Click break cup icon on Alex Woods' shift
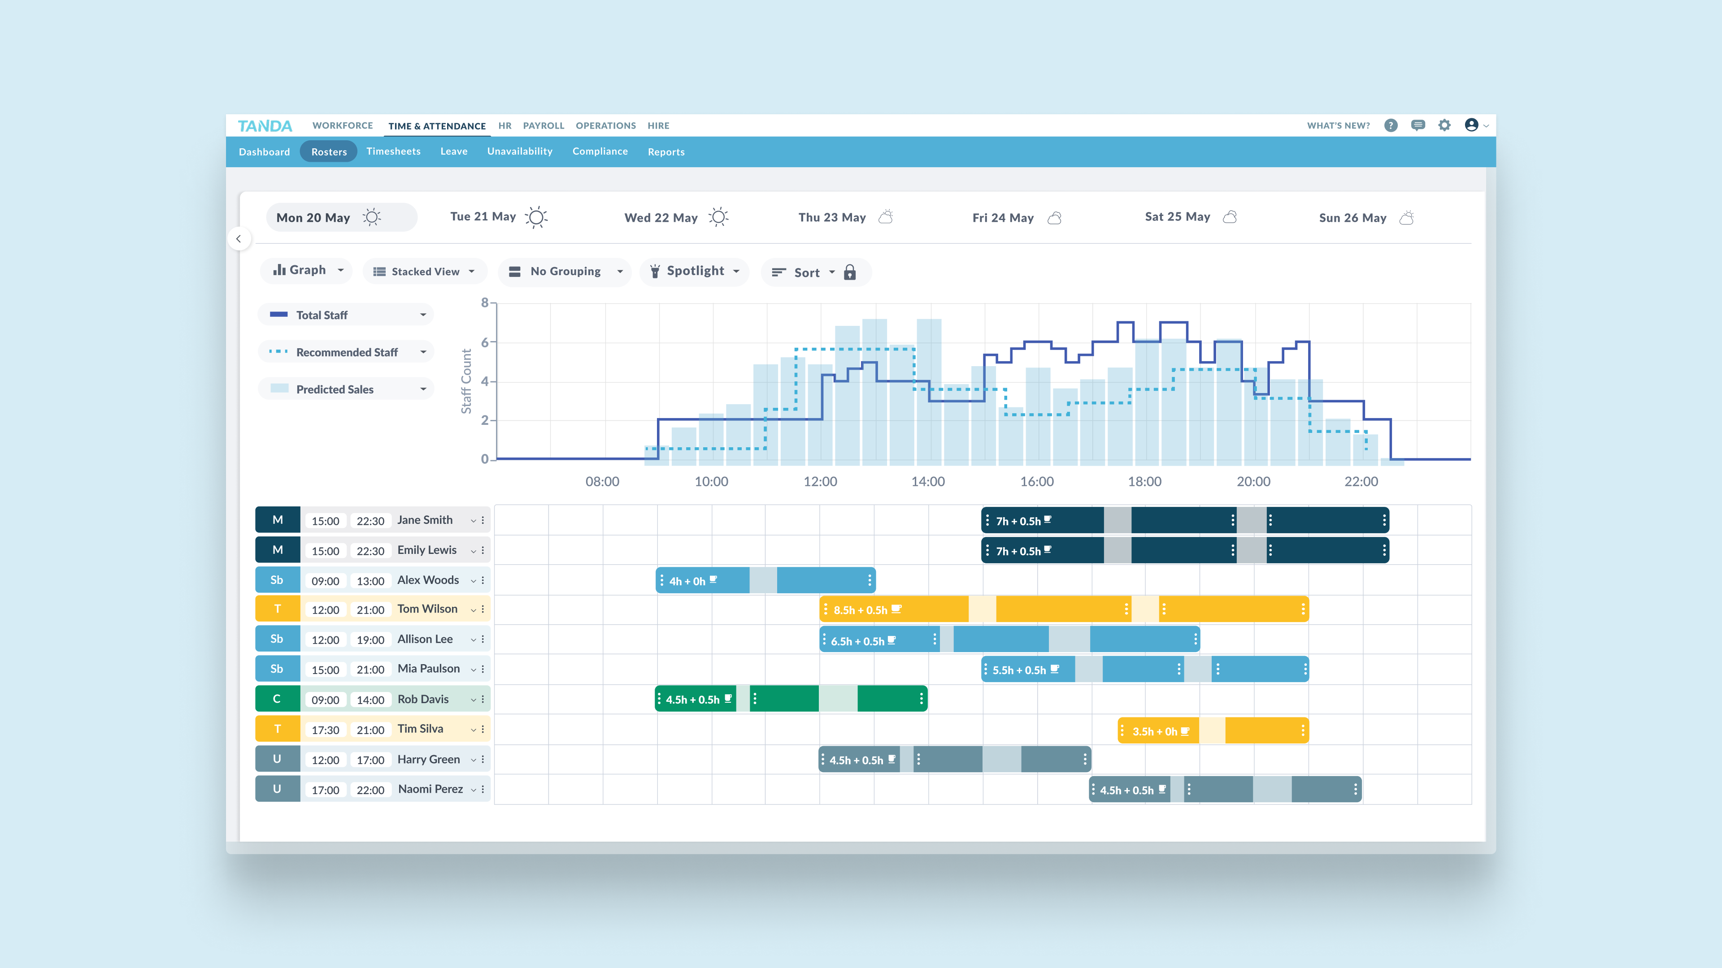 coord(713,580)
